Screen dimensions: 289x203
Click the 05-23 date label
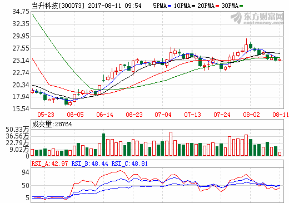46,115
